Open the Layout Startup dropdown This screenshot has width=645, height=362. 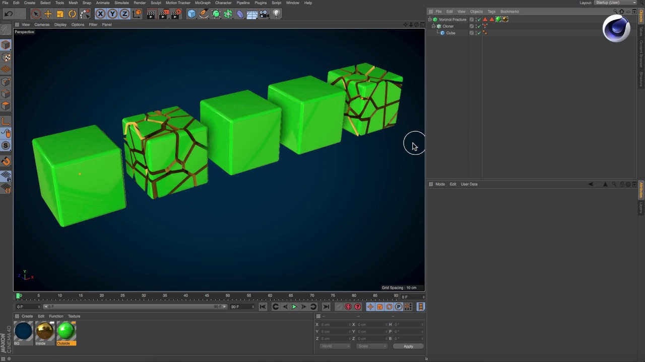pos(615,3)
